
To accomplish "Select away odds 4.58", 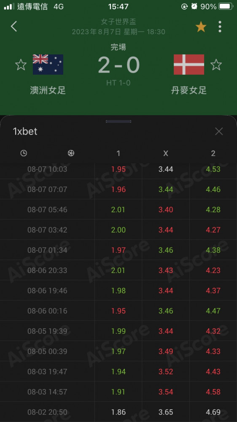I will (x=213, y=392).
